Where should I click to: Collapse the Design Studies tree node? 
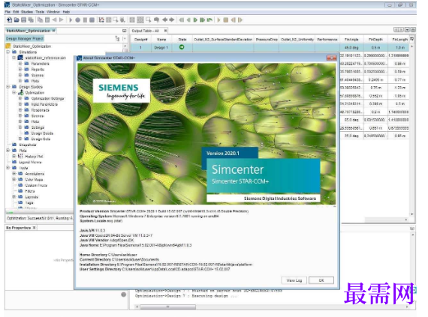(8, 87)
